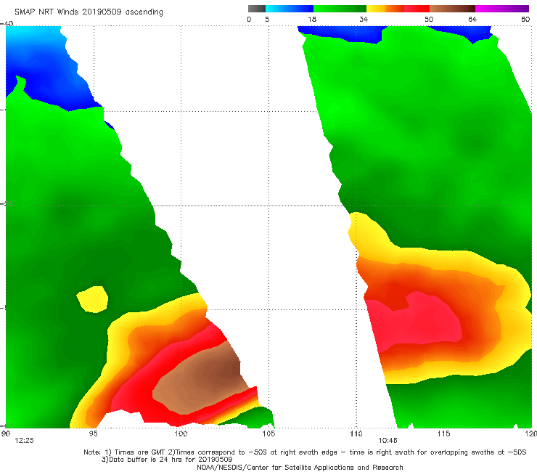Click the green 18-34 colorbar segment

pos(340,9)
